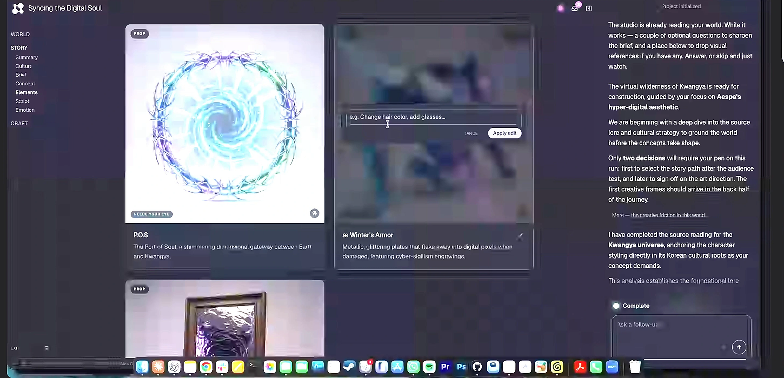Send follow-up with the arrow button
This screenshot has height=378, width=784.
point(739,347)
